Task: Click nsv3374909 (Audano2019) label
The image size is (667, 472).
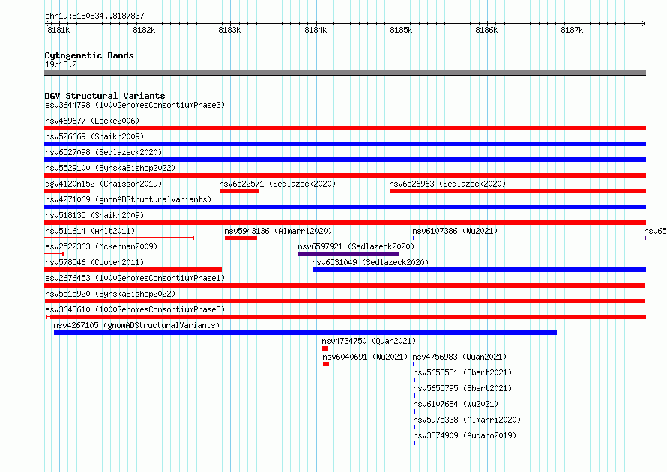Action: 465,435
